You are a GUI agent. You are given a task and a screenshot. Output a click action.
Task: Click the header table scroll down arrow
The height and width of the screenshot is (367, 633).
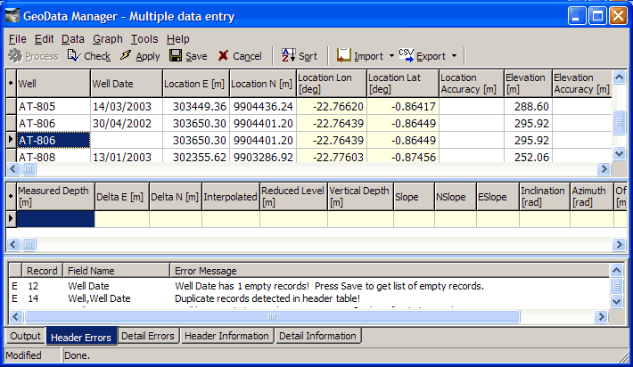619,153
